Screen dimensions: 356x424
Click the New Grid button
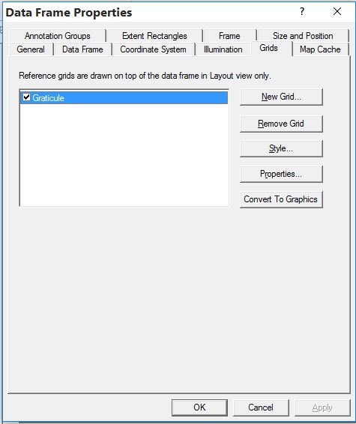click(281, 97)
